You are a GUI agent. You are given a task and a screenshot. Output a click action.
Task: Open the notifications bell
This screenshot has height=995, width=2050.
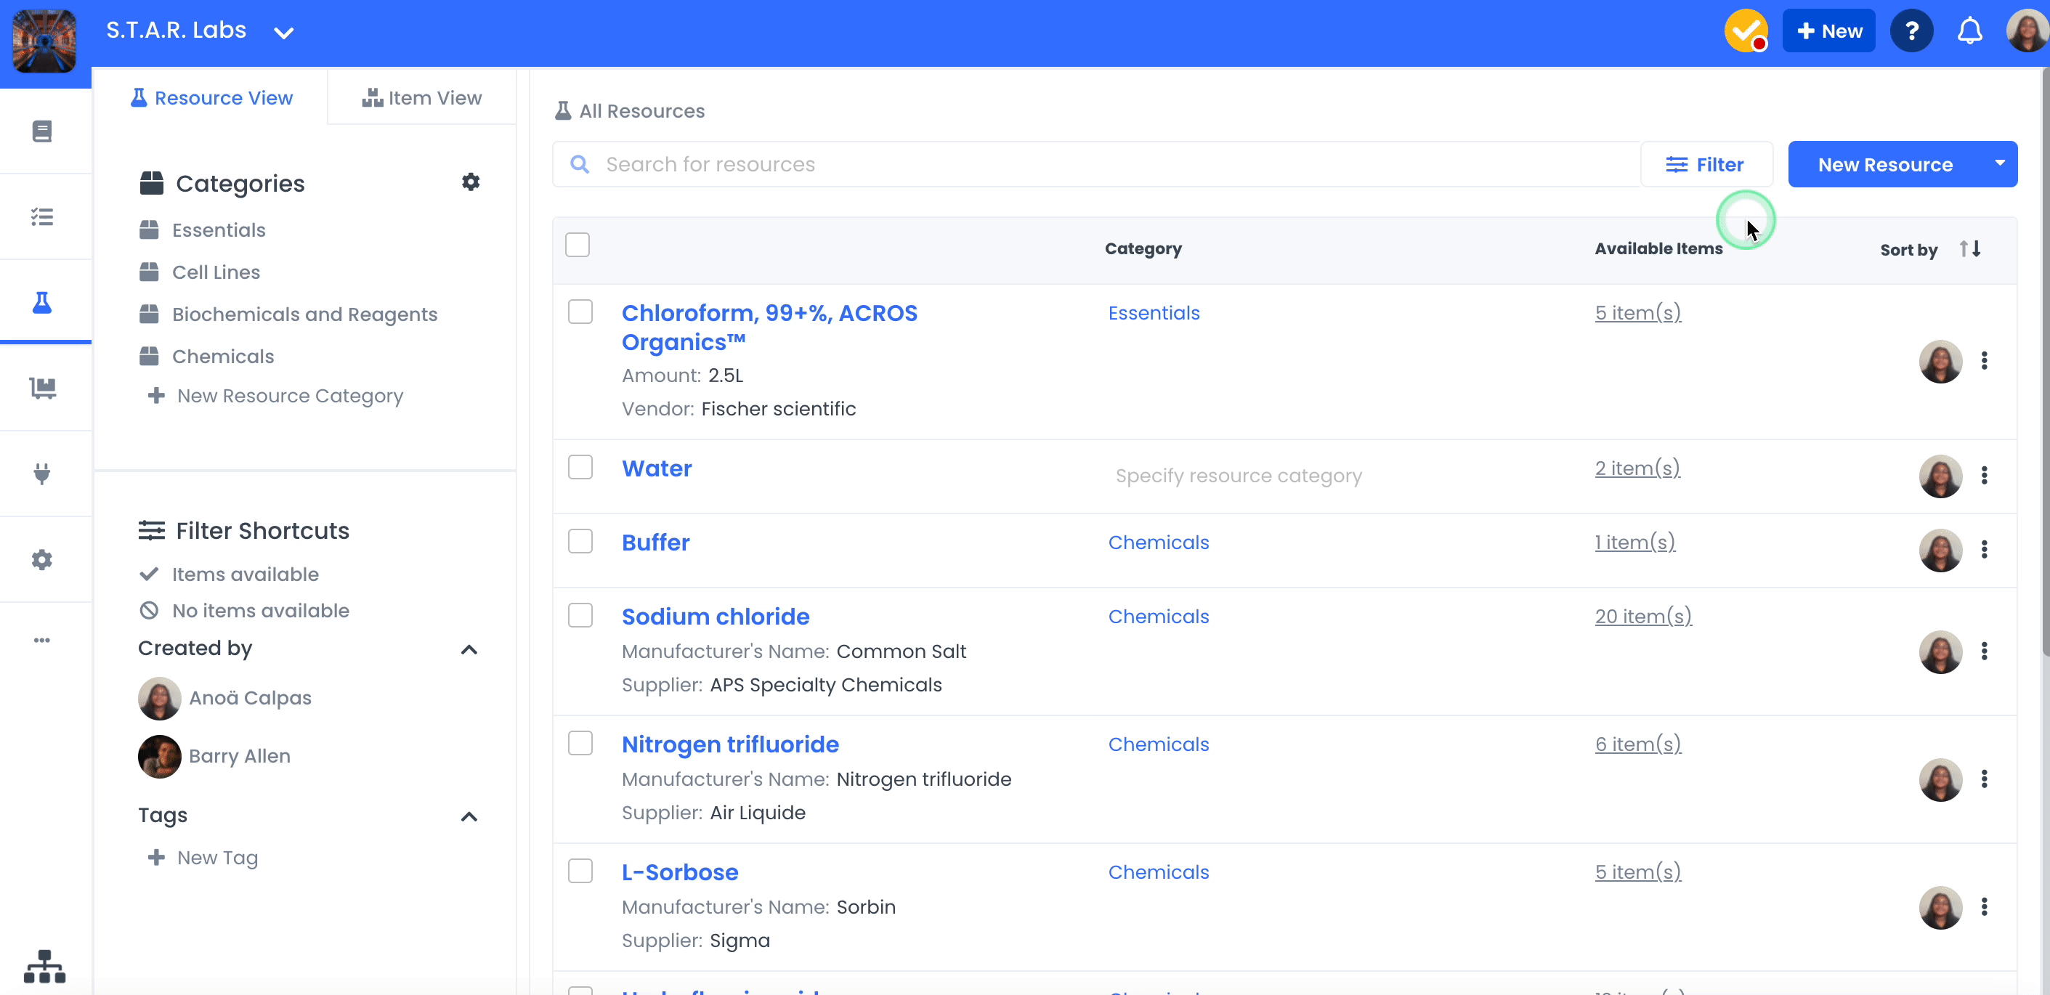pyautogui.click(x=1969, y=32)
